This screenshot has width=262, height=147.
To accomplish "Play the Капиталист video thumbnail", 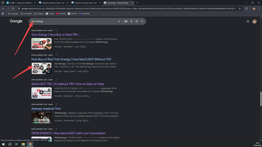I will (41, 93).
